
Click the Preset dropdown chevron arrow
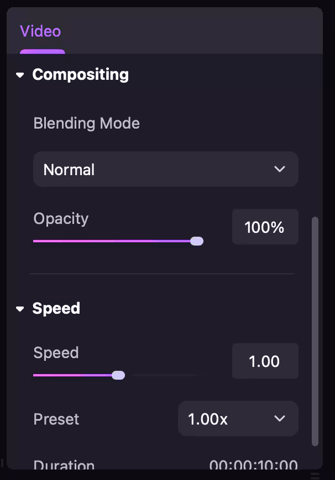click(280, 419)
